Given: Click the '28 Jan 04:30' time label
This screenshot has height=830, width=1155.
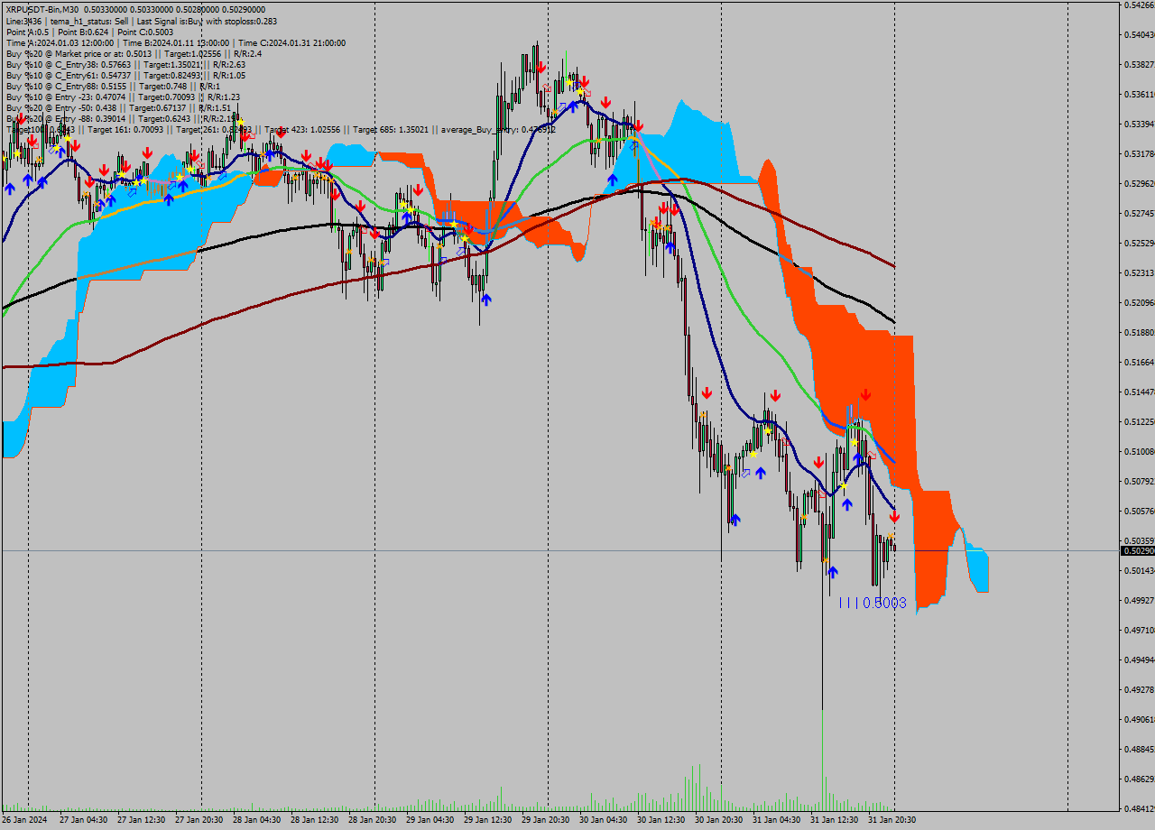Looking at the screenshot, I should click(257, 820).
